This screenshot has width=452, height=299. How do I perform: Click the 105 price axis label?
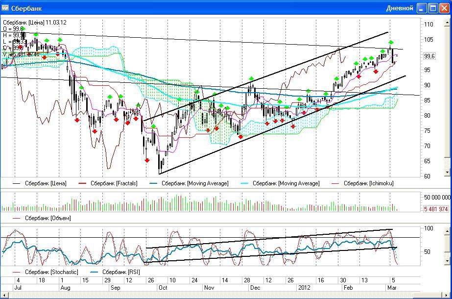point(428,40)
